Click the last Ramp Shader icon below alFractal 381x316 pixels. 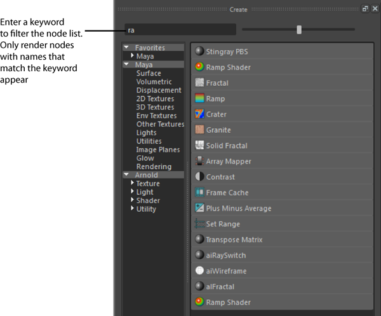199,301
